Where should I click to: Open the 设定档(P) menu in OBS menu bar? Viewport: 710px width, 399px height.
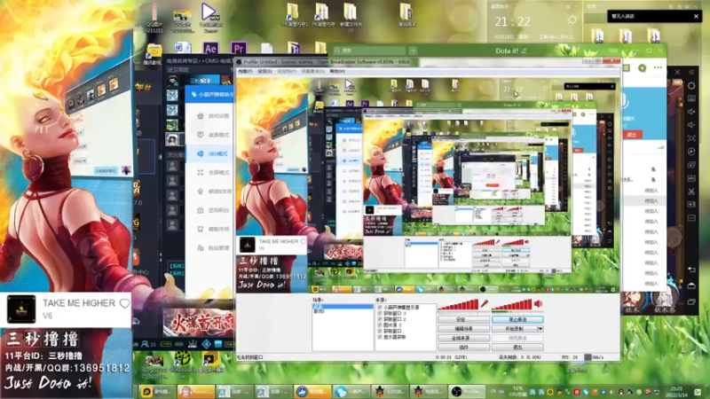pos(286,71)
